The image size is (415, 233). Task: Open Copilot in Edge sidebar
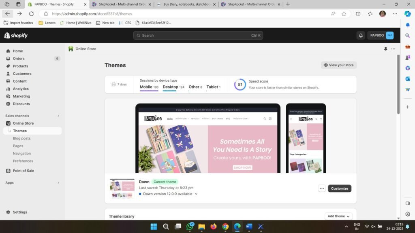click(x=408, y=14)
